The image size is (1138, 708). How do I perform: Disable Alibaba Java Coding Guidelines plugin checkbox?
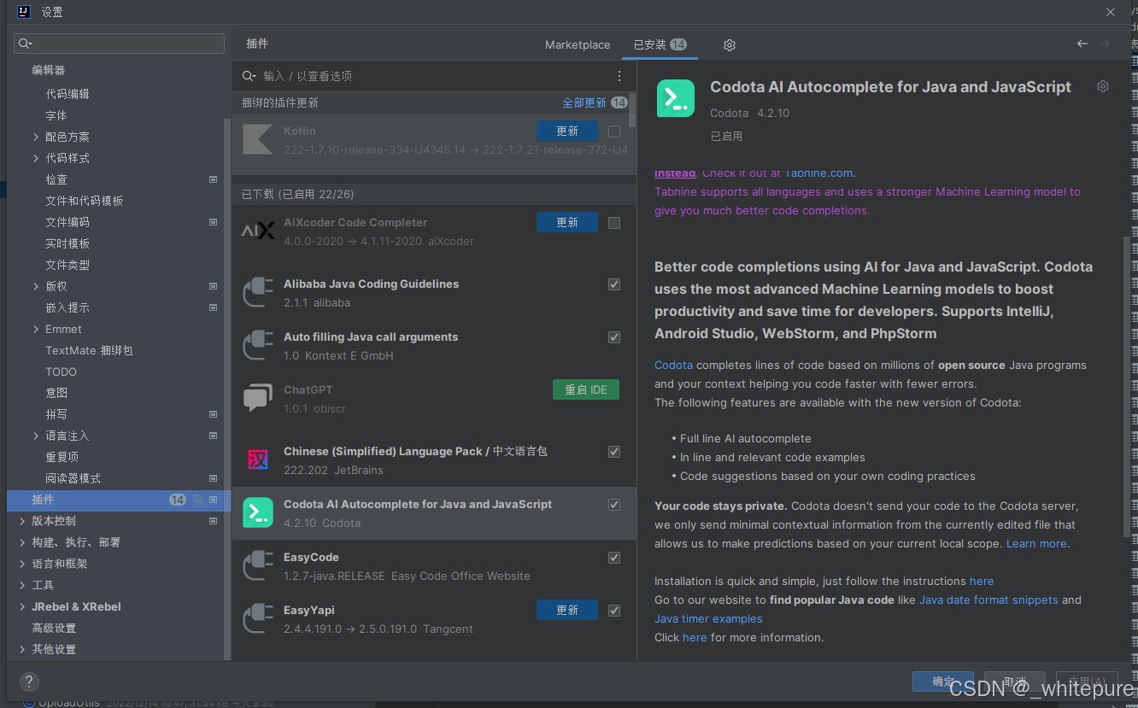[614, 284]
